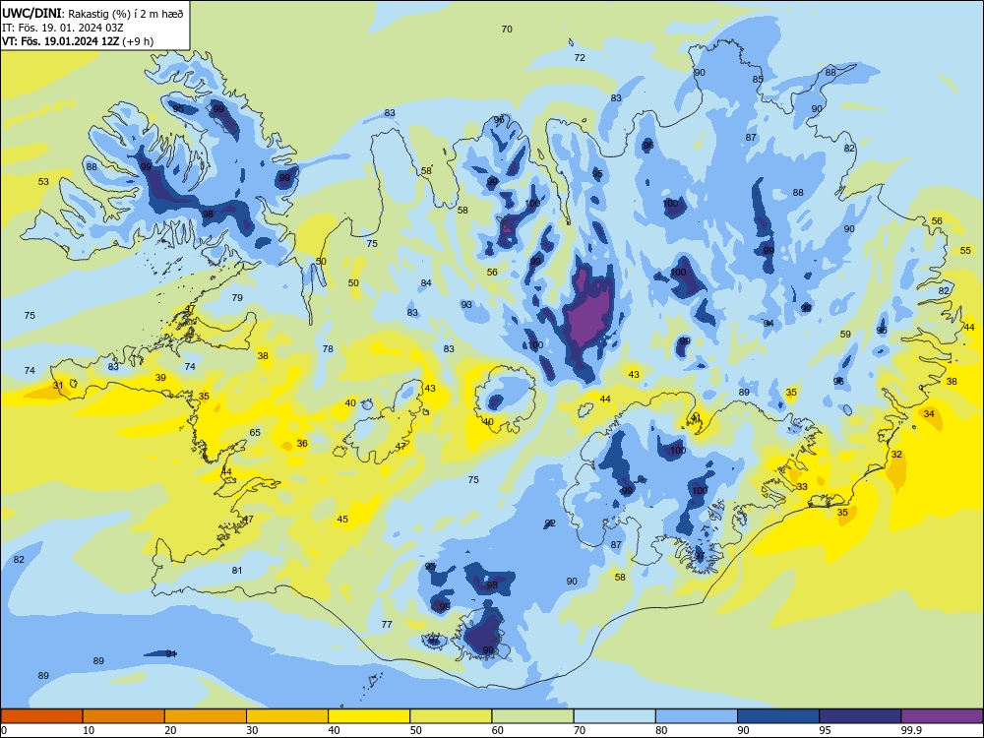The image size is (984, 738).
Task: Click the orange 10–20 legend swatch
Action: tap(124, 716)
